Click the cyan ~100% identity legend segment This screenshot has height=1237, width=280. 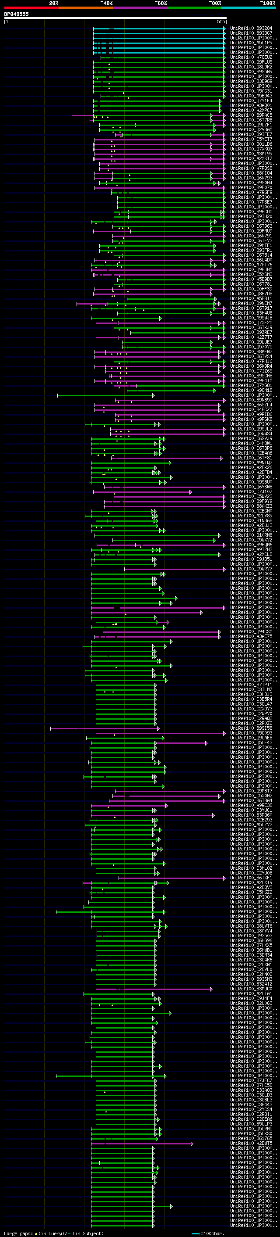[x=248, y=8]
